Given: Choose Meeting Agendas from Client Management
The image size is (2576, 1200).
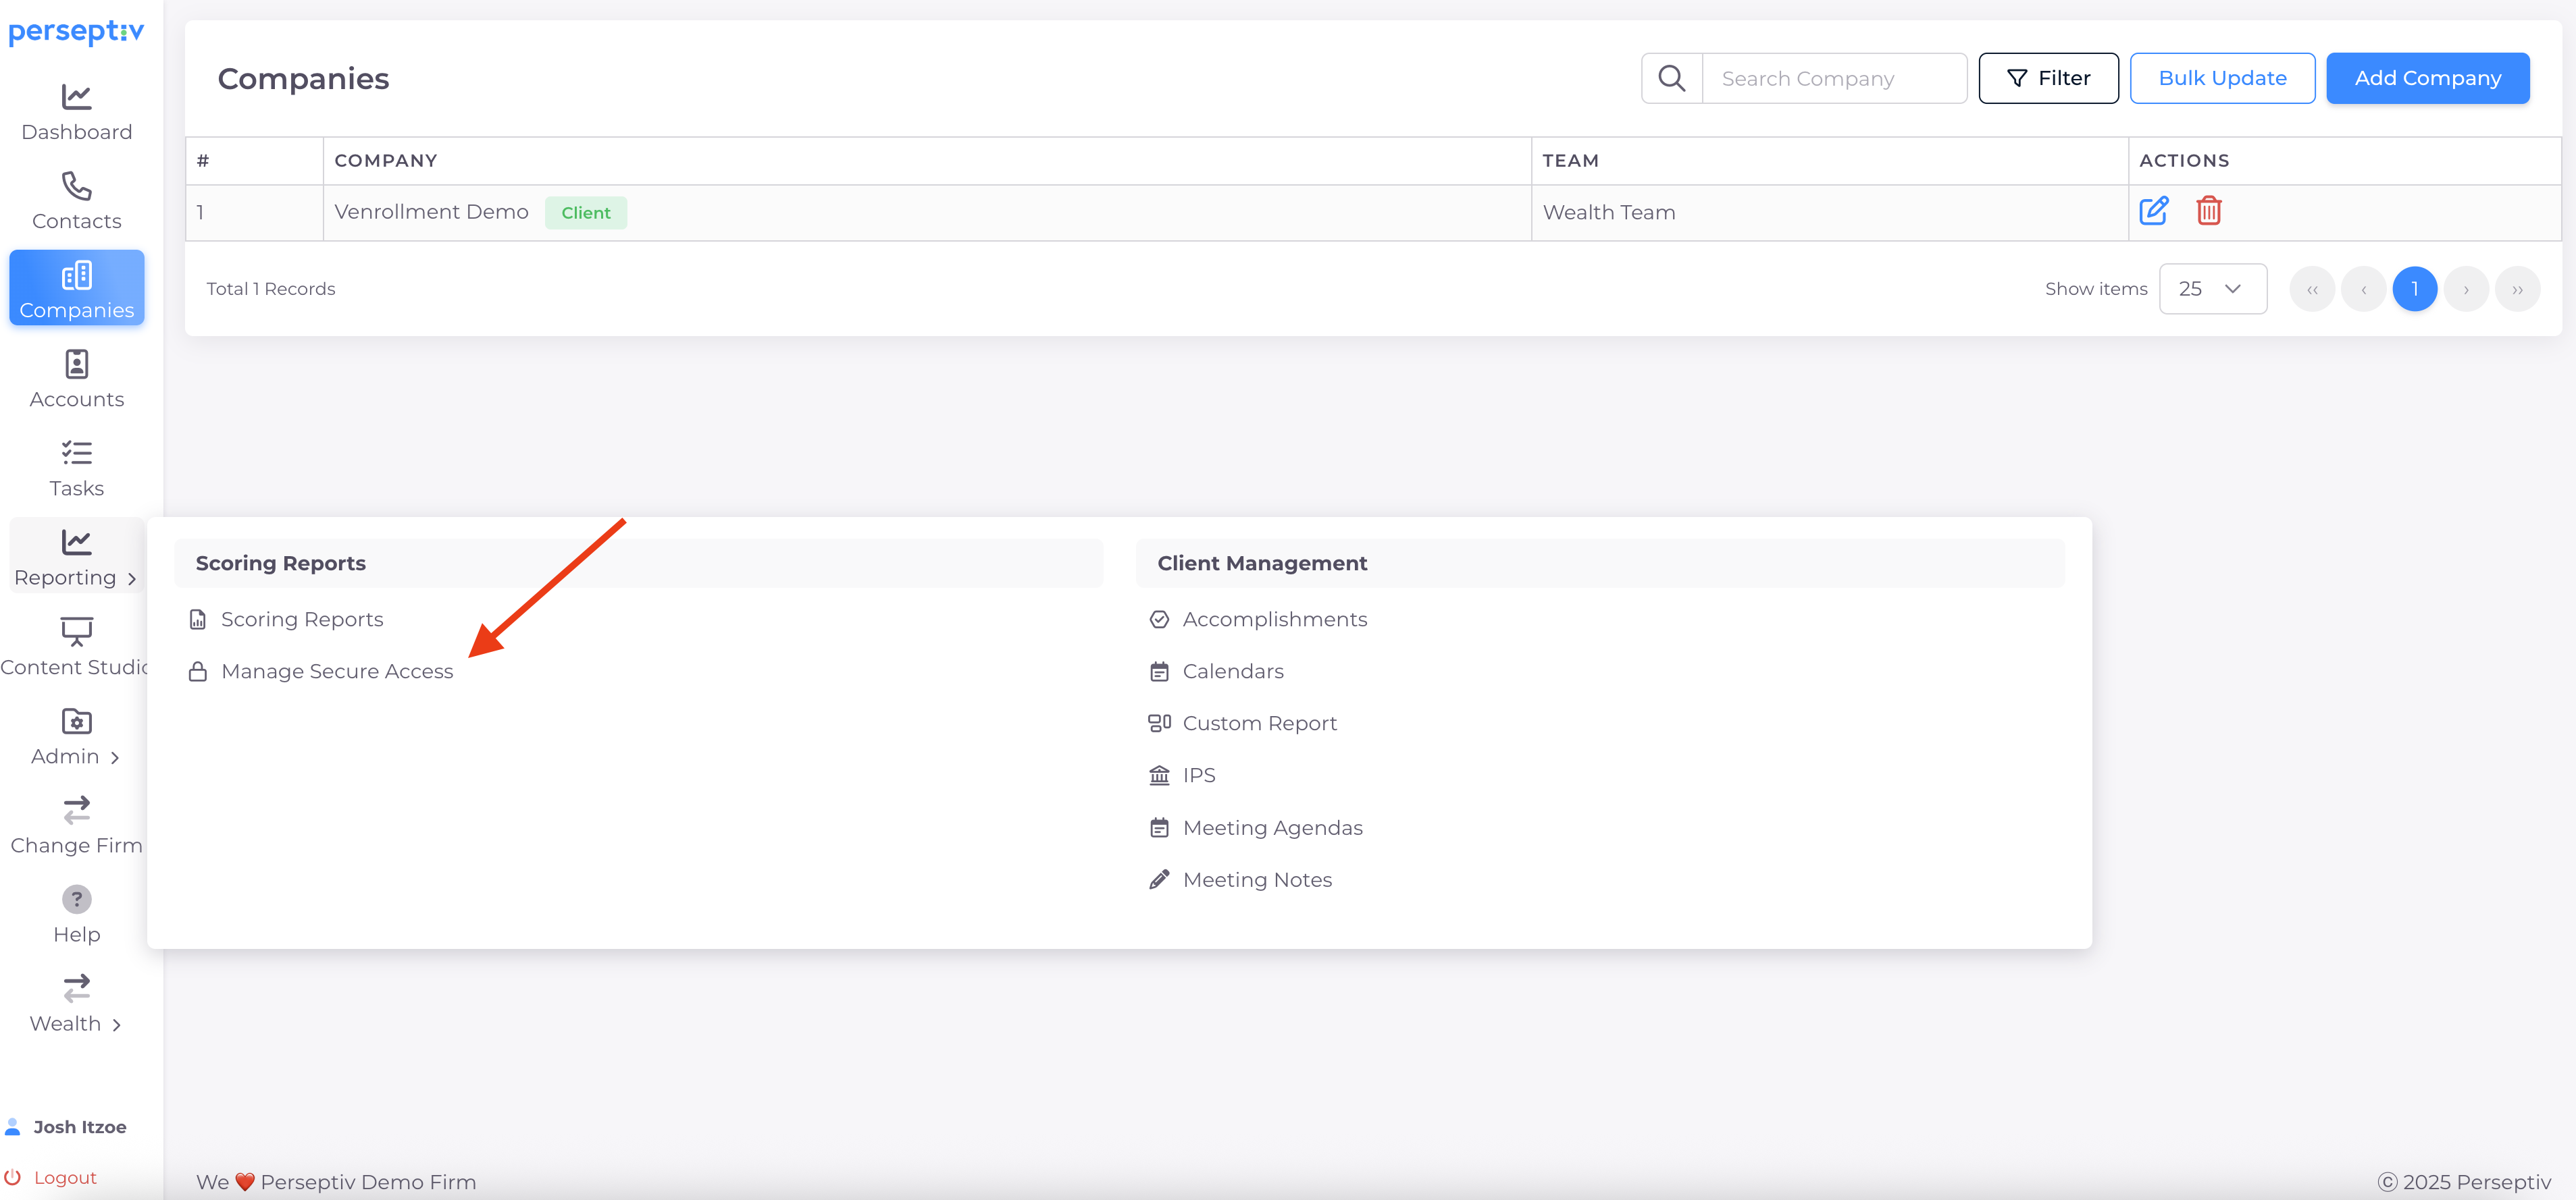Looking at the screenshot, I should [1272, 827].
